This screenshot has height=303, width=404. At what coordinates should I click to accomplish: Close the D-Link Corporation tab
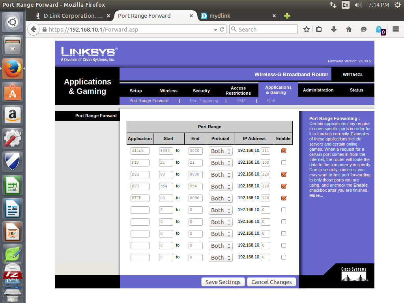(108, 16)
